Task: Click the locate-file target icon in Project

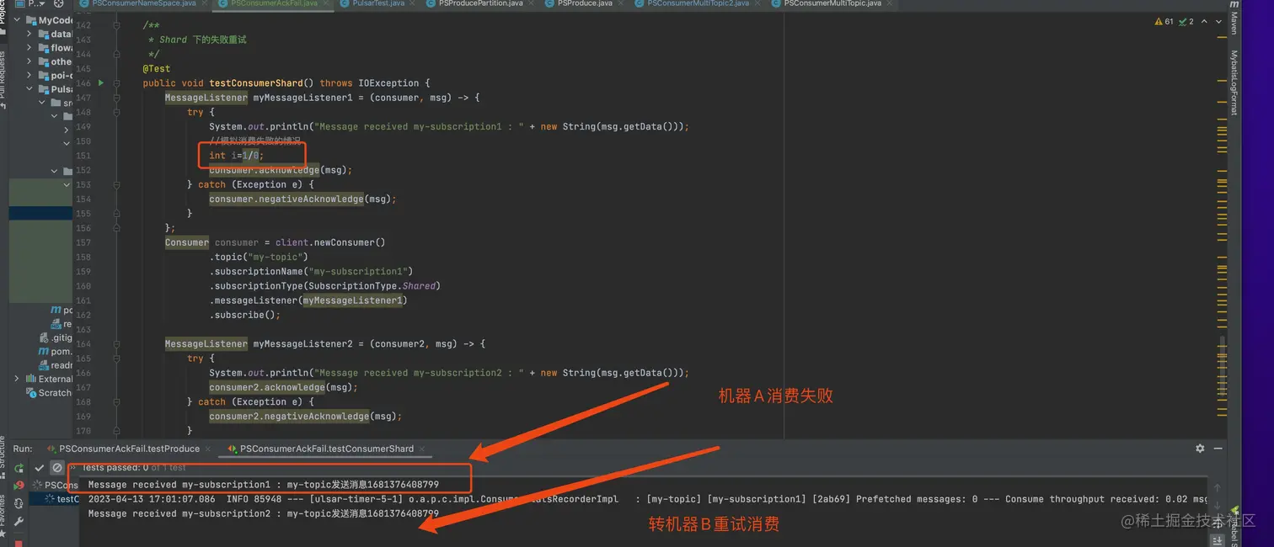Action: (x=59, y=3)
